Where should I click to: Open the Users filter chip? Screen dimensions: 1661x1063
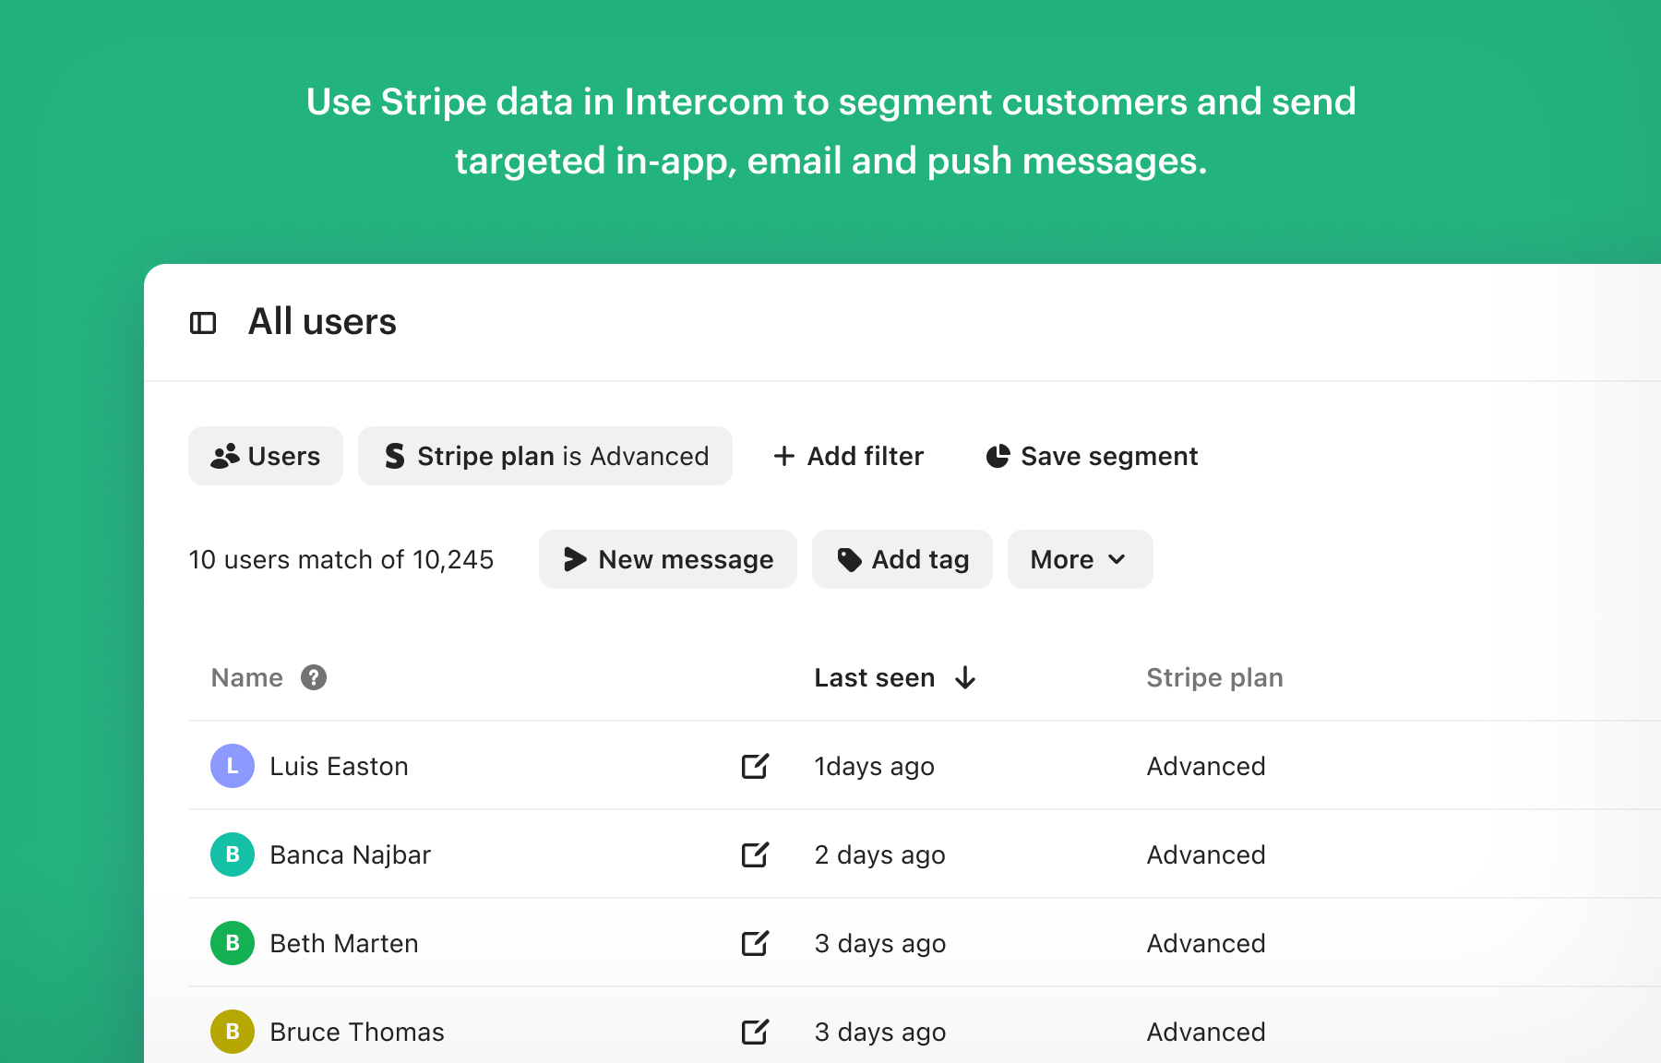point(265,455)
